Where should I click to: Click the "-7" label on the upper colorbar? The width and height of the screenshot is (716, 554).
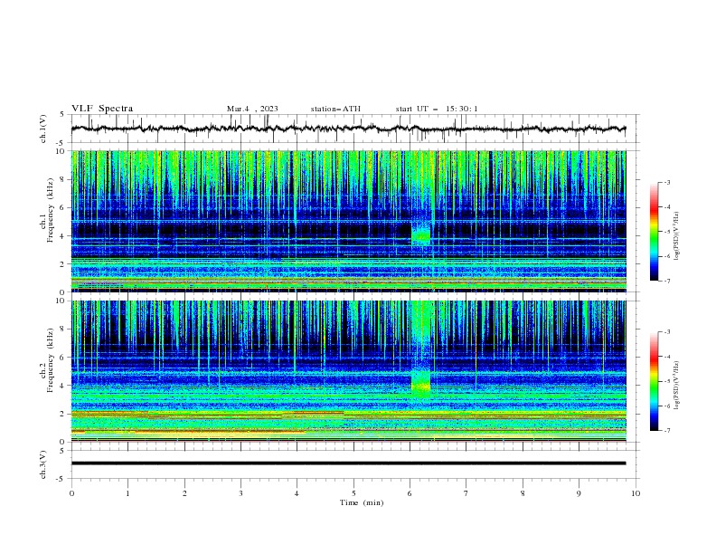[667, 281]
